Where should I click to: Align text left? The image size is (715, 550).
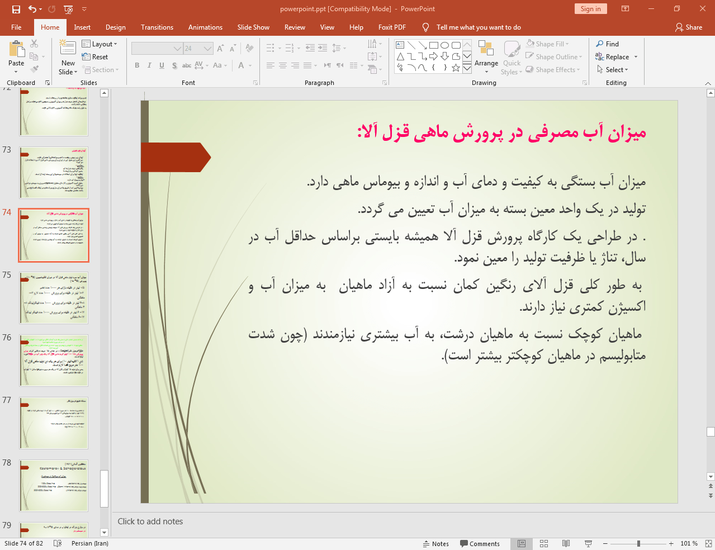pyautogui.click(x=271, y=65)
